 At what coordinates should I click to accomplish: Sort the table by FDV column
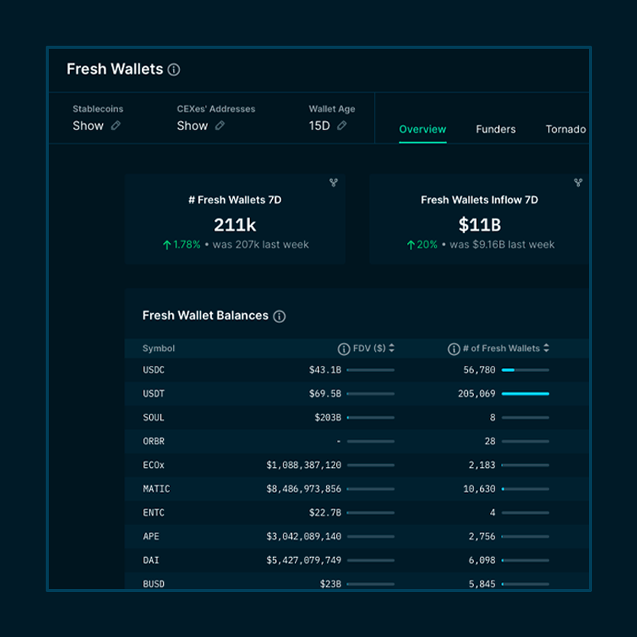(x=390, y=348)
